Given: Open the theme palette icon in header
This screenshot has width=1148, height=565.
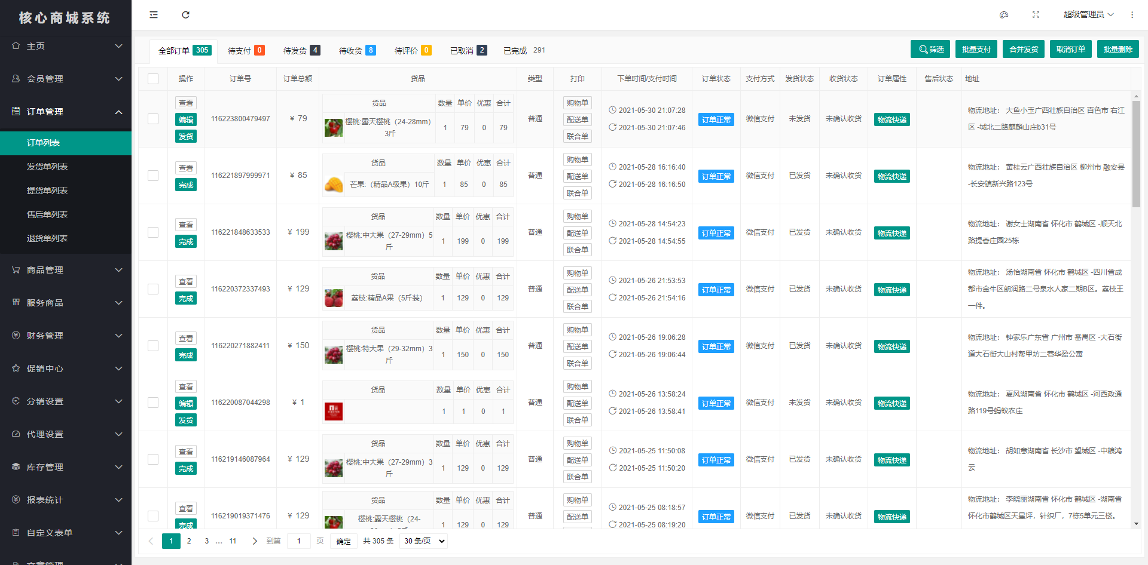Looking at the screenshot, I should [1004, 15].
